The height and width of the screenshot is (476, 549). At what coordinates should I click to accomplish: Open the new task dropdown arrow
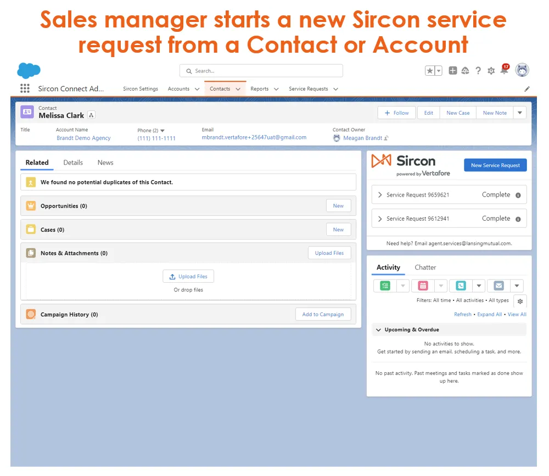(403, 286)
